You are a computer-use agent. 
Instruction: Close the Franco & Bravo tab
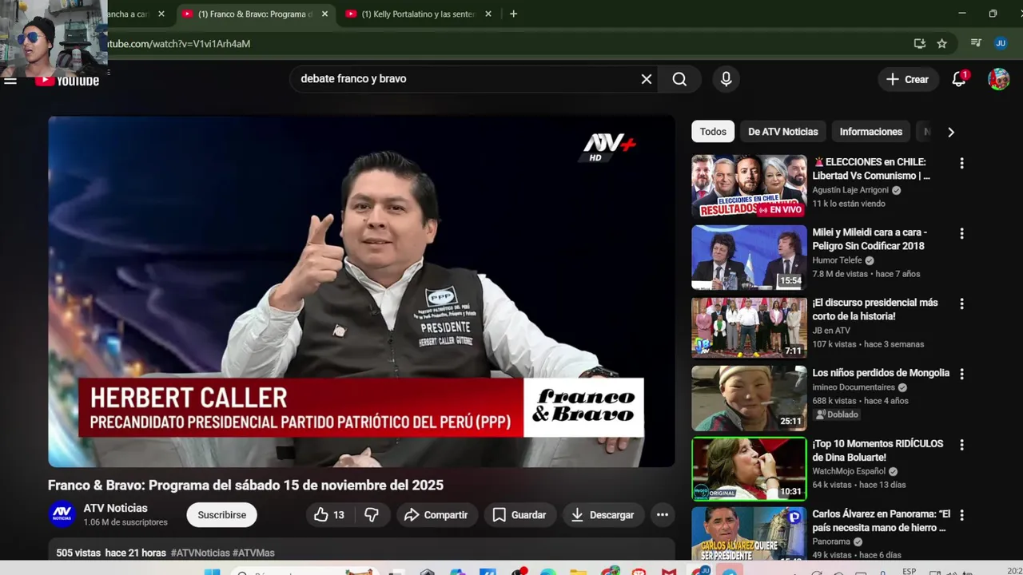[x=324, y=14]
